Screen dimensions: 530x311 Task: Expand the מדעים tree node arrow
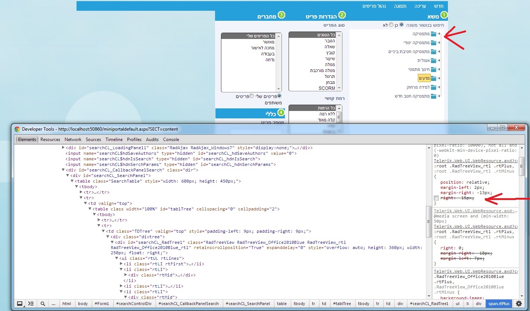pos(439,78)
